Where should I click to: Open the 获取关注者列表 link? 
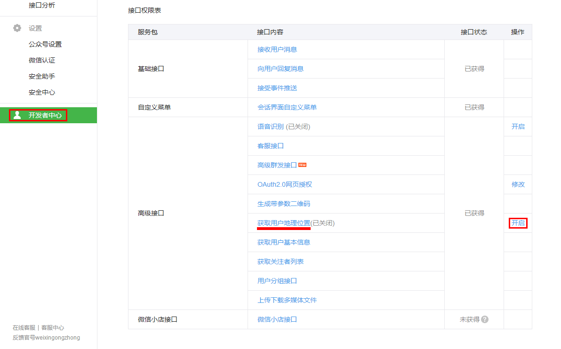point(280,262)
